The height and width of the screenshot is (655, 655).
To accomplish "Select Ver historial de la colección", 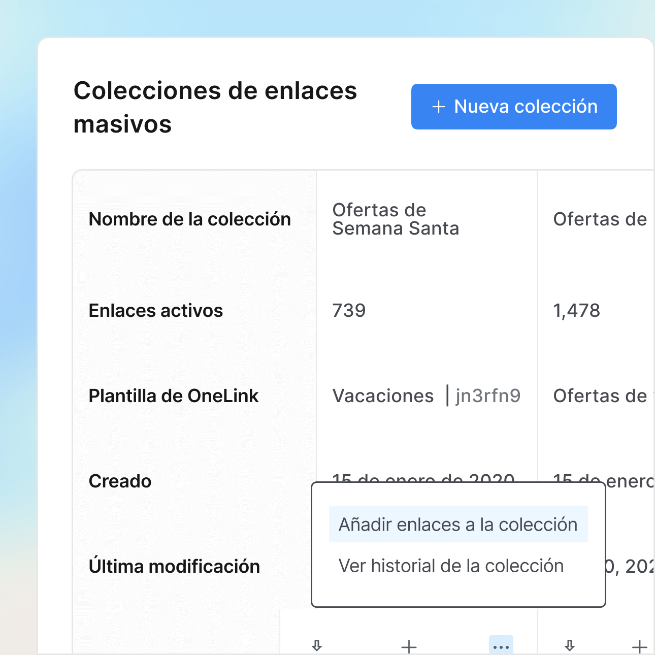I will coord(451,566).
